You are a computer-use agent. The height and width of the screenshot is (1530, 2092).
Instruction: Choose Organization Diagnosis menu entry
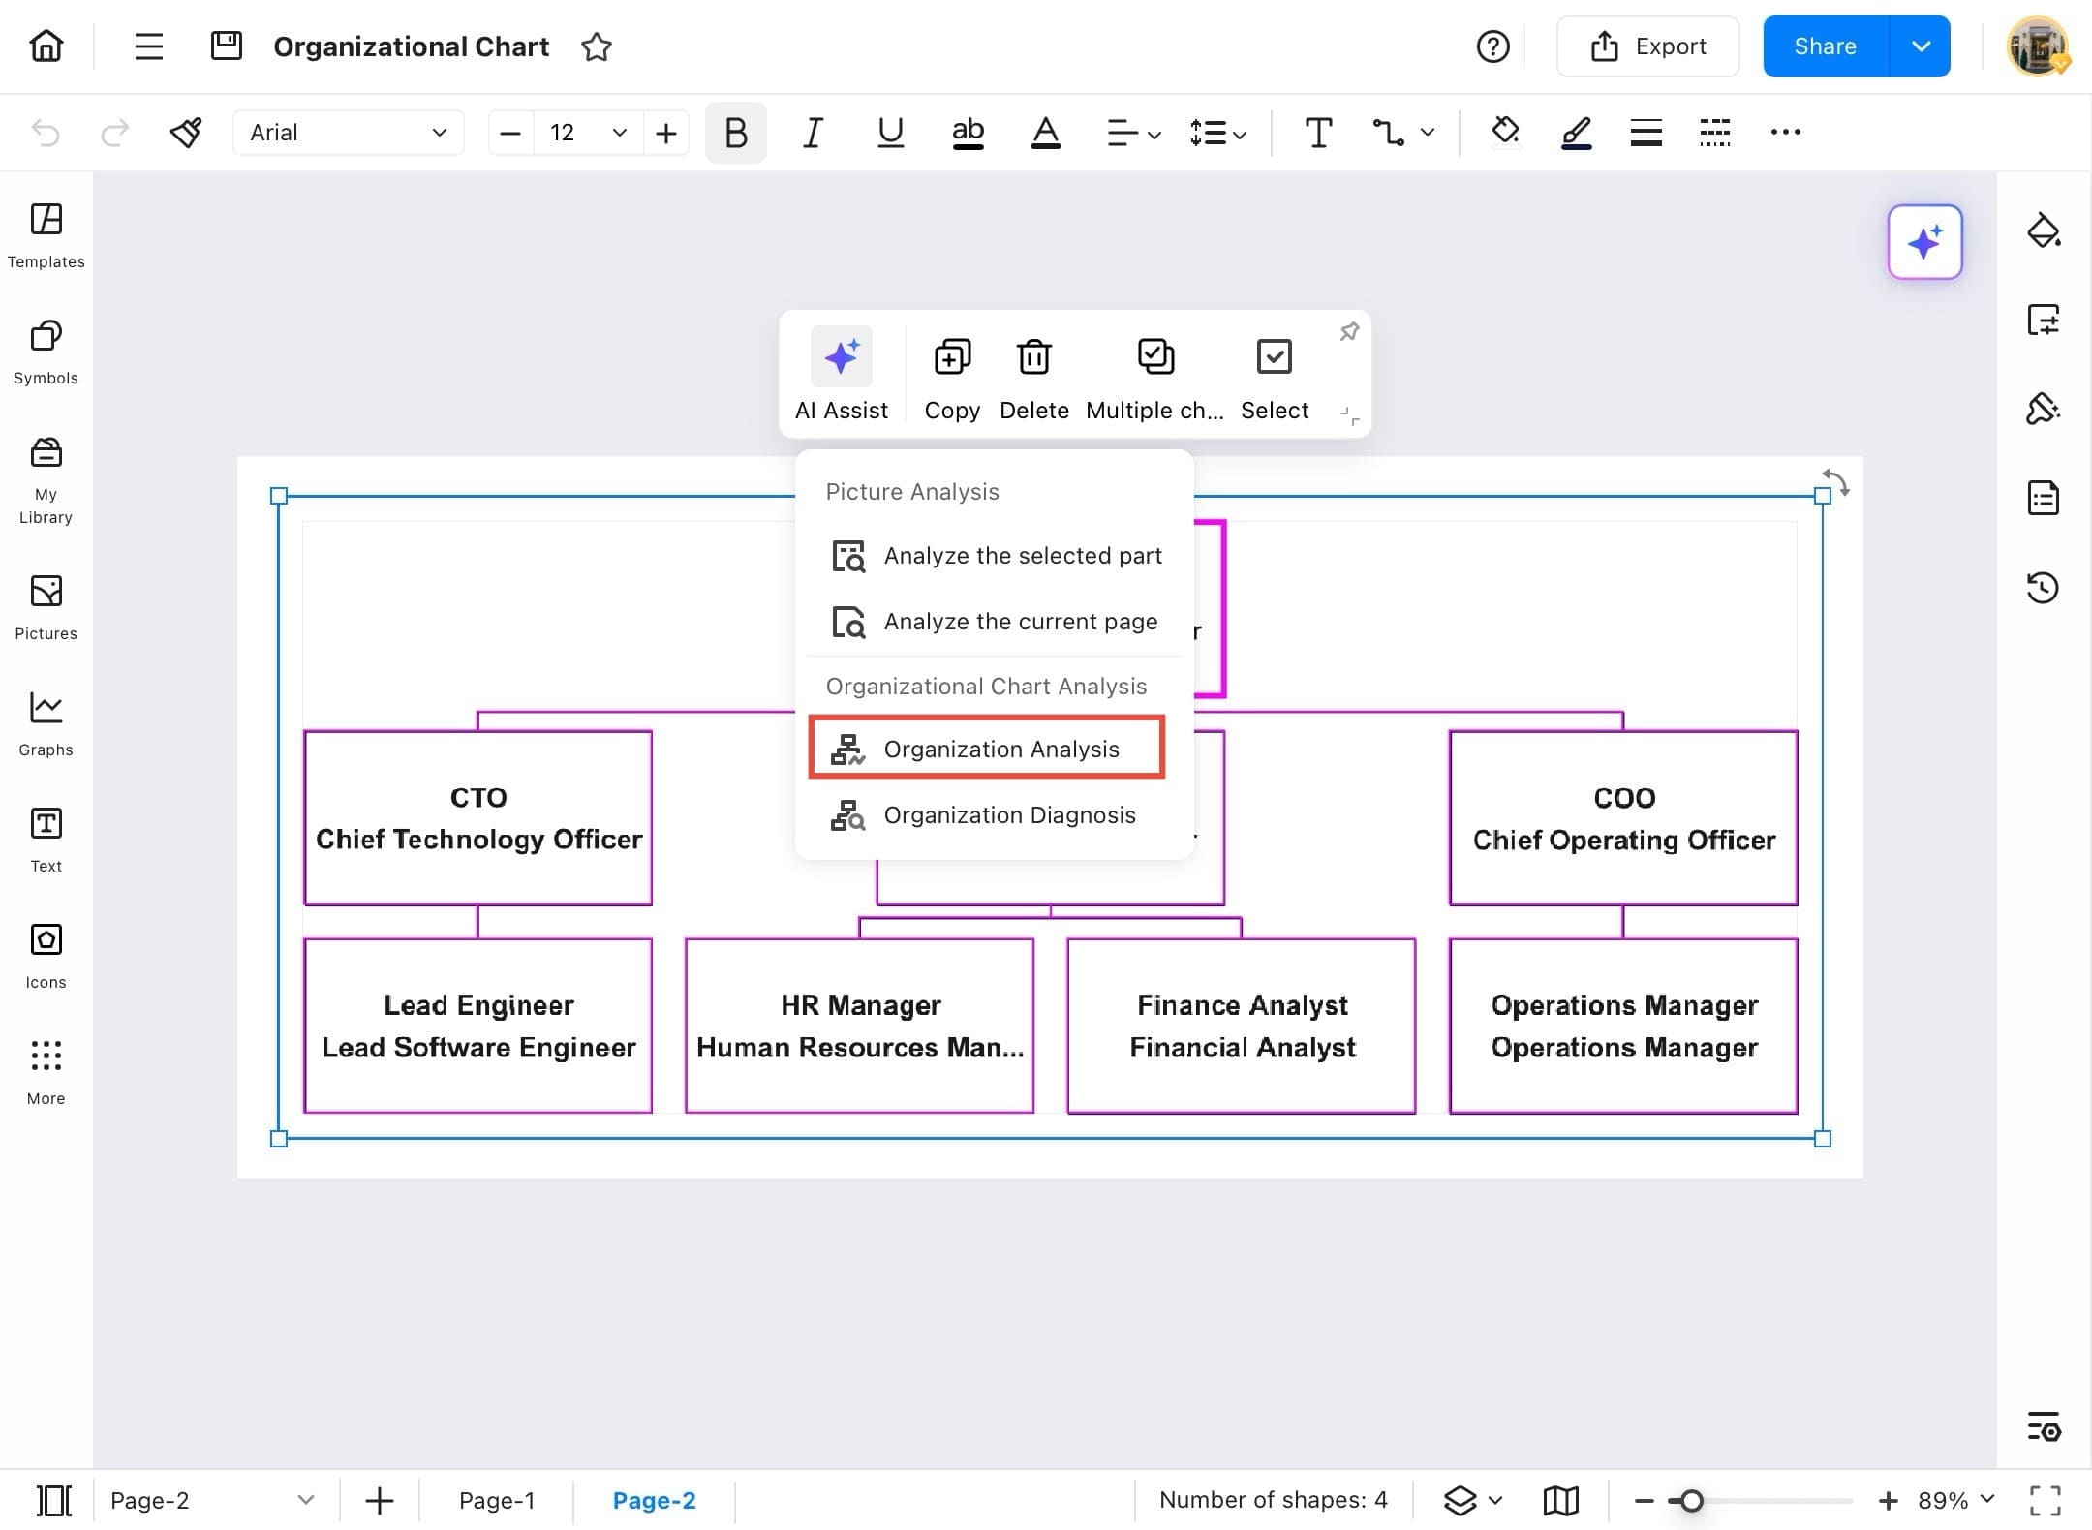pos(1008,815)
